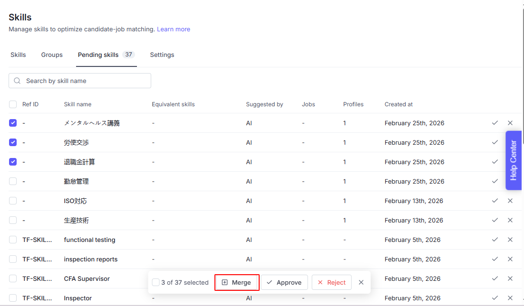The height and width of the screenshot is (306, 524).
Task: Open the Learn more link
Action: point(174,29)
